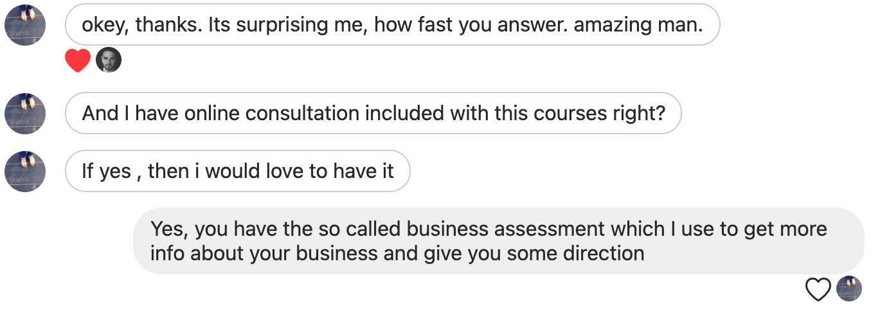This screenshot has width=880, height=320.
Task: Select the gray business assessment reply bubble
Action: click(498, 241)
